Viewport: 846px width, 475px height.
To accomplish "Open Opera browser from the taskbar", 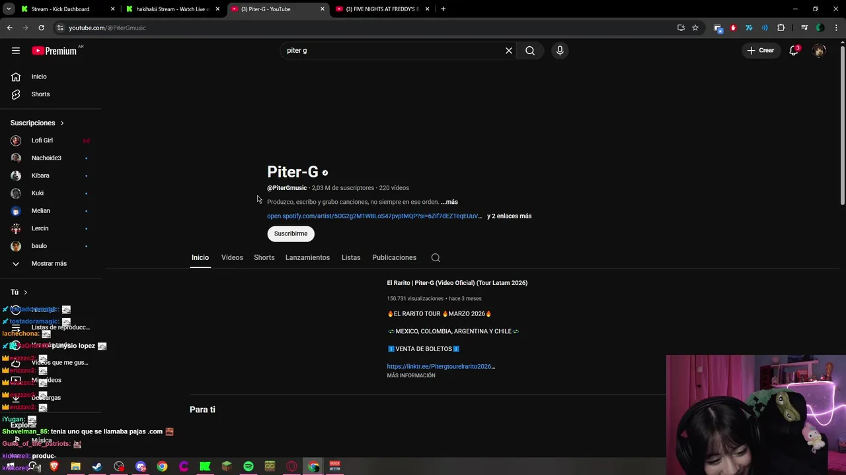I will (x=291, y=466).
